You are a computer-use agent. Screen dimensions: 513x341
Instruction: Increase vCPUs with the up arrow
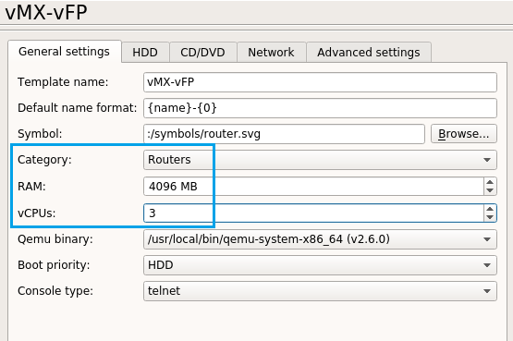tap(490, 209)
